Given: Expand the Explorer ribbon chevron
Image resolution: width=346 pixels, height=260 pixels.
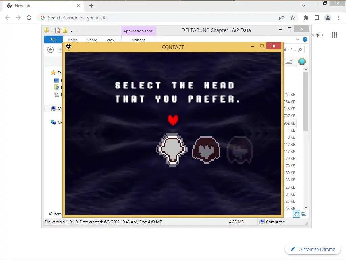Looking at the screenshot, I should coord(298,39).
